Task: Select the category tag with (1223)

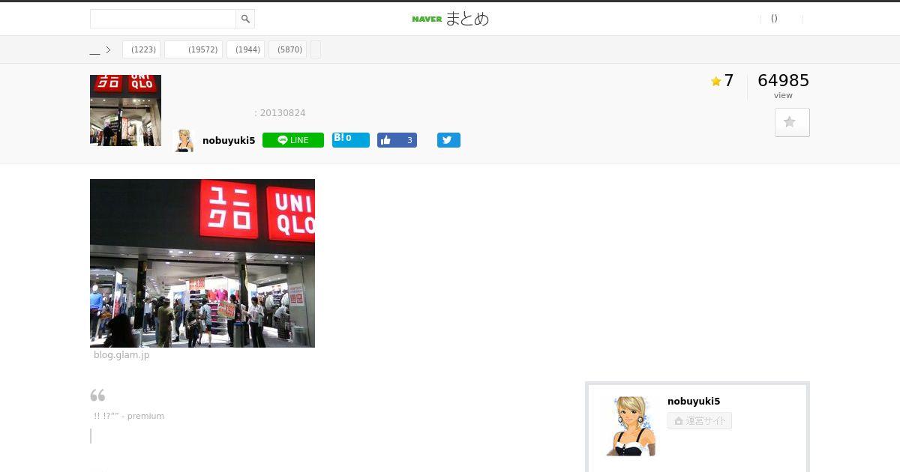Action: [141, 49]
